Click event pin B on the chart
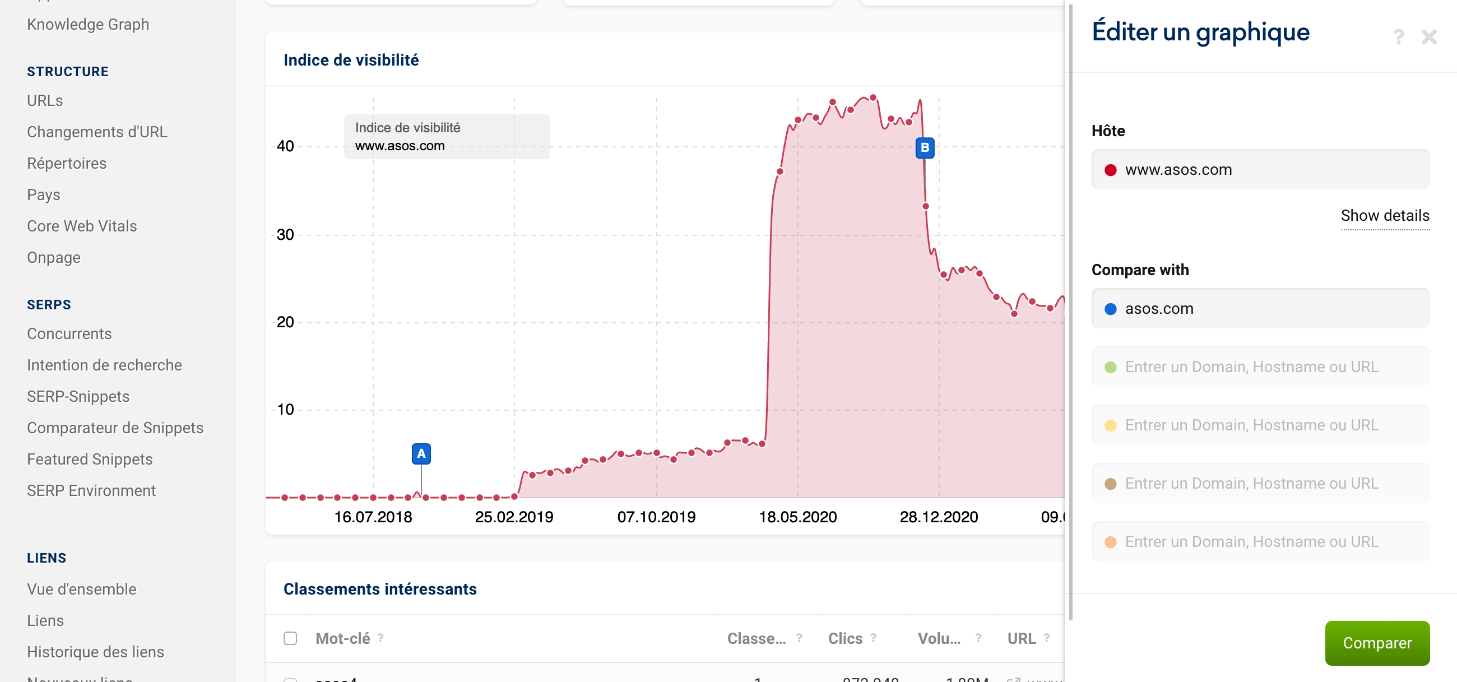Screen dimensions: 1457x682 (x=925, y=147)
